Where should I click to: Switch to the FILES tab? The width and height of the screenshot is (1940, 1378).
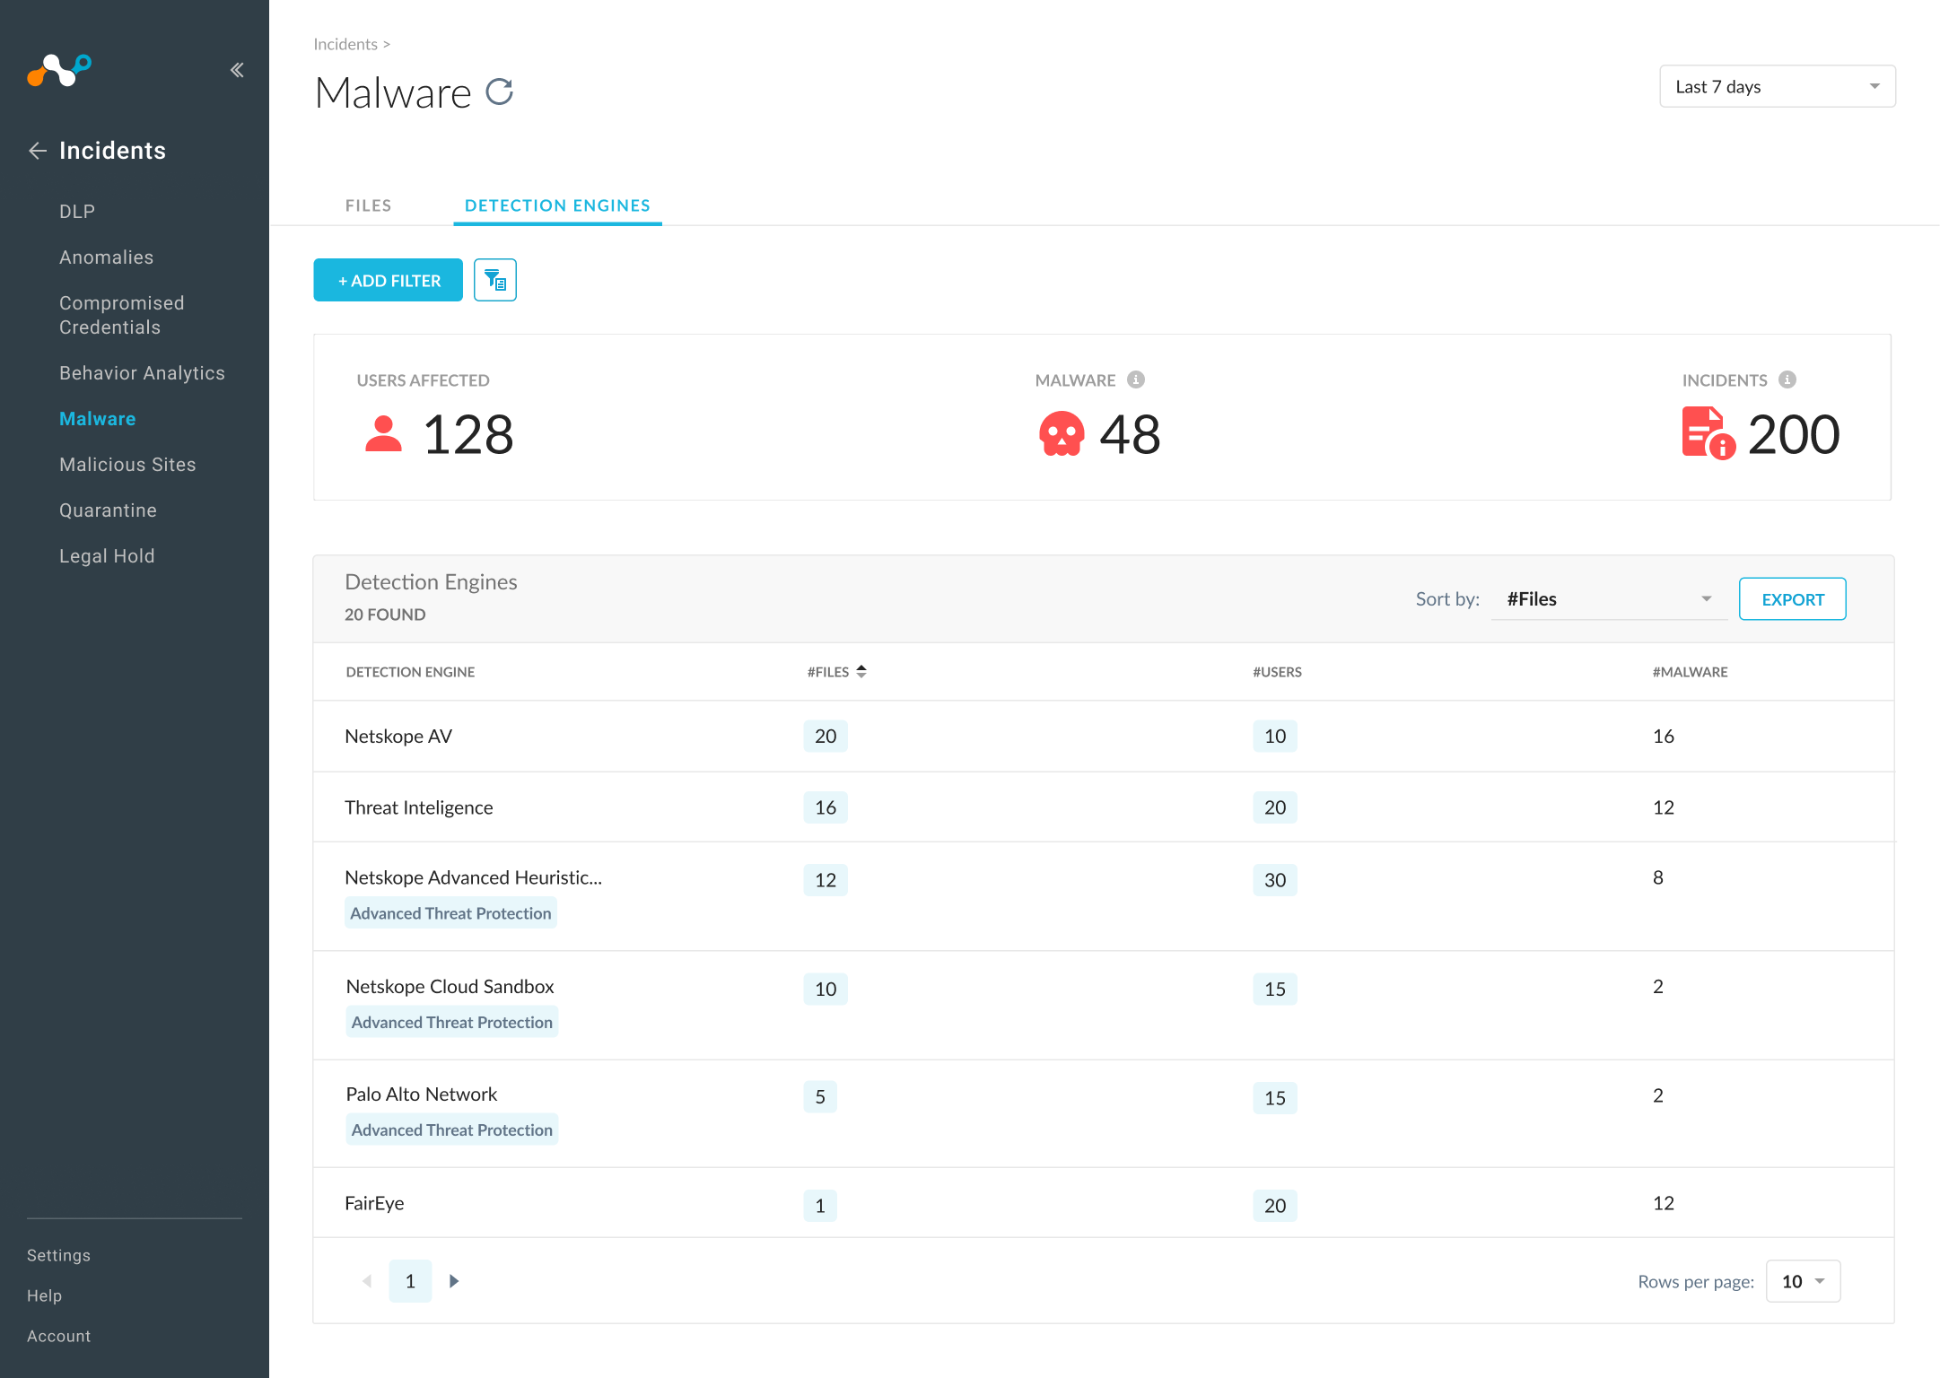pyautogui.click(x=367, y=205)
